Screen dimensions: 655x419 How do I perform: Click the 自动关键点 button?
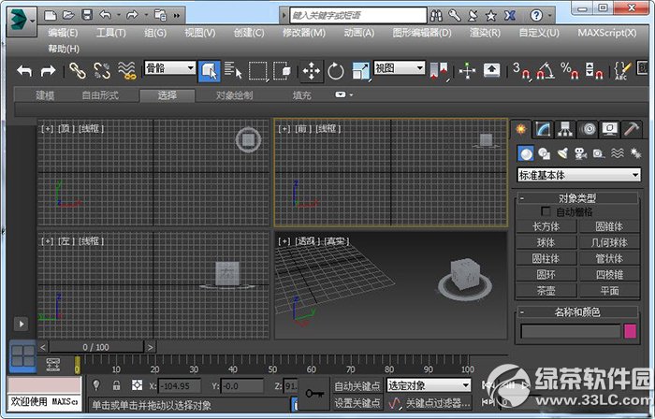(x=357, y=386)
